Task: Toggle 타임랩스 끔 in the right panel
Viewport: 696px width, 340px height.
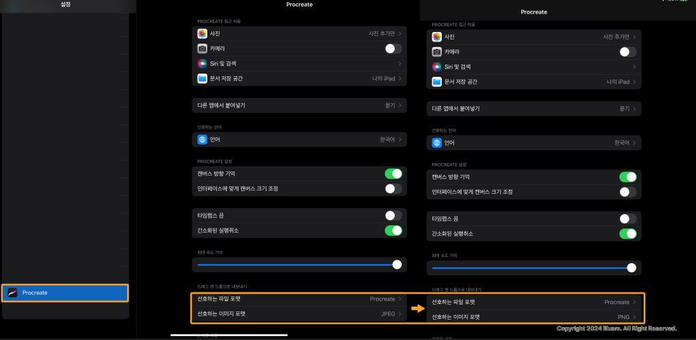Action: [x=627, y=219]
